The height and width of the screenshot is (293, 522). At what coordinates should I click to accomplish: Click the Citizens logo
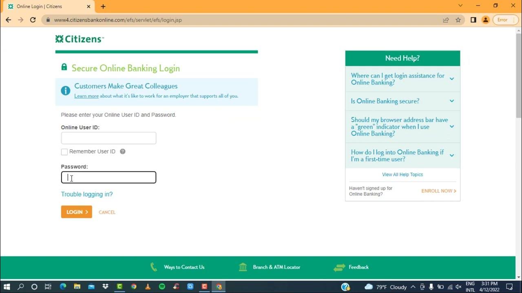[80, 39]
